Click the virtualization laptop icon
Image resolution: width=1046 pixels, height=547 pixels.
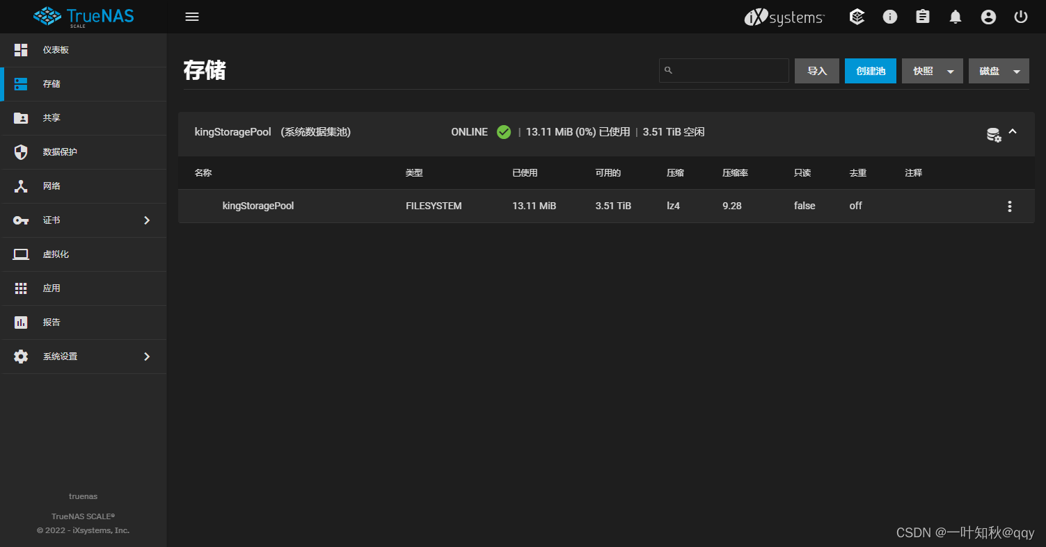pyautogui.click(x=21, y=254)
